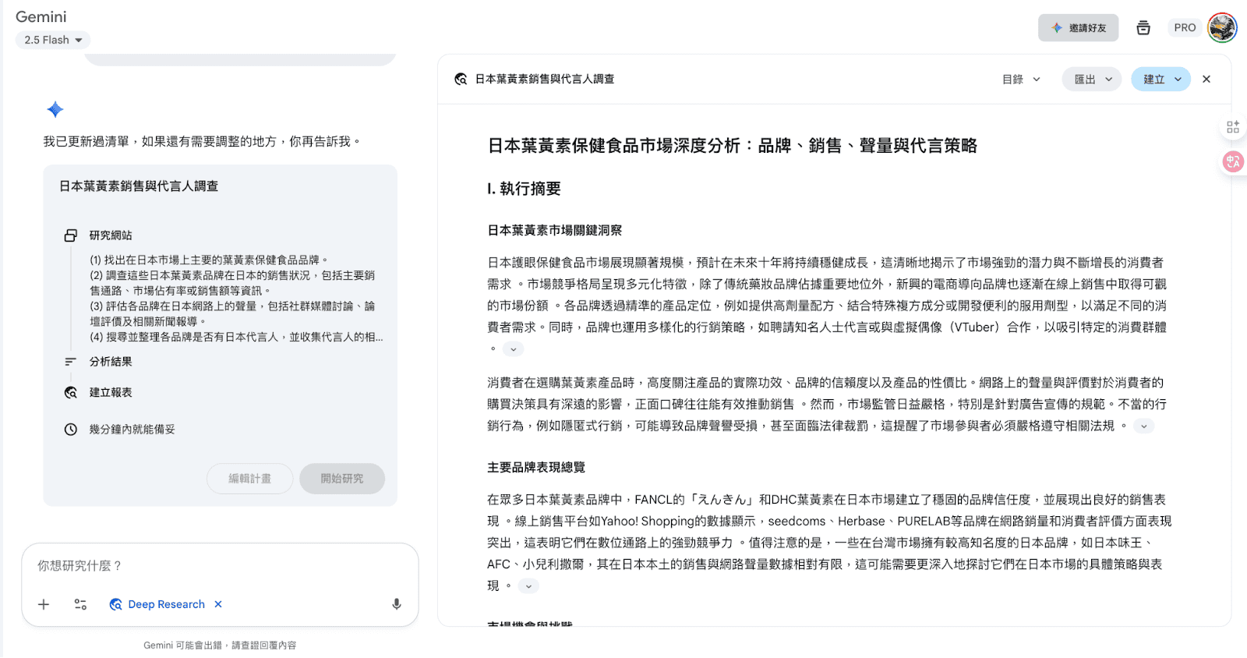
Task: Click the Gemini 可能會出錯 disclaimer text
Action: click(x=220, y=646)
